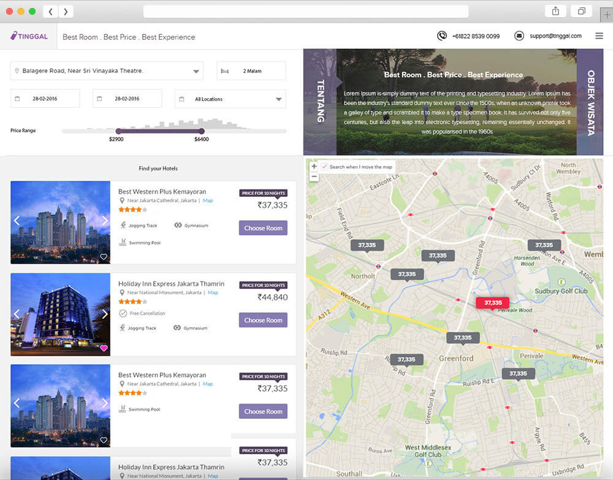Click the Swimming Pool icon of the first Best Western card
Image resolution: width=613 pixels, height=480 pixels.
tap(123, 242)
